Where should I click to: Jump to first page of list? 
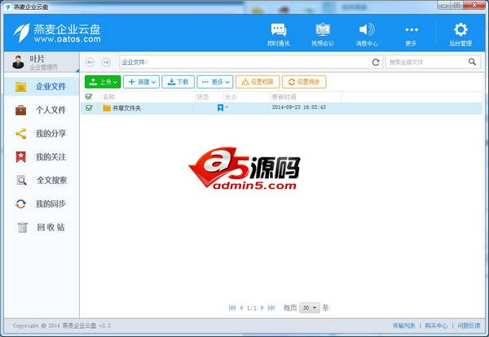coord(232,308)
